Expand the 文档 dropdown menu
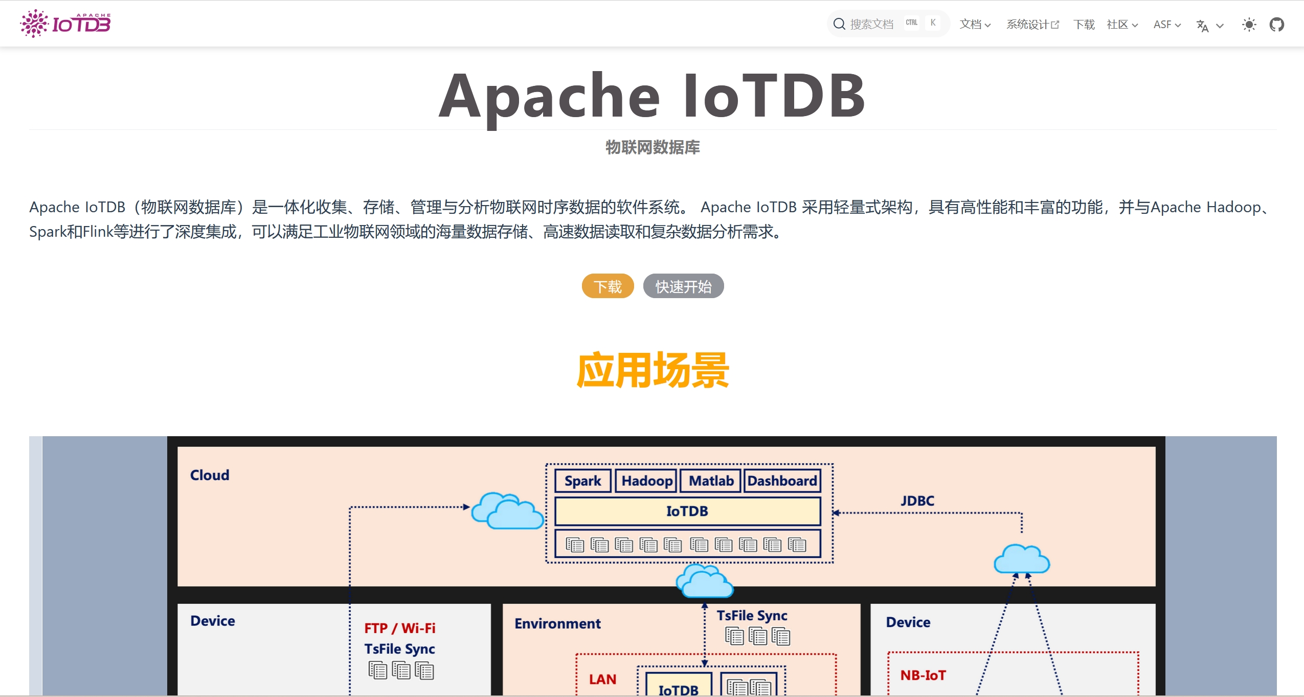The width and height of the screenshot is (1304, 697). pos(975,24)
